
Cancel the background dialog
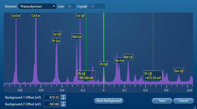click(183, 101)
